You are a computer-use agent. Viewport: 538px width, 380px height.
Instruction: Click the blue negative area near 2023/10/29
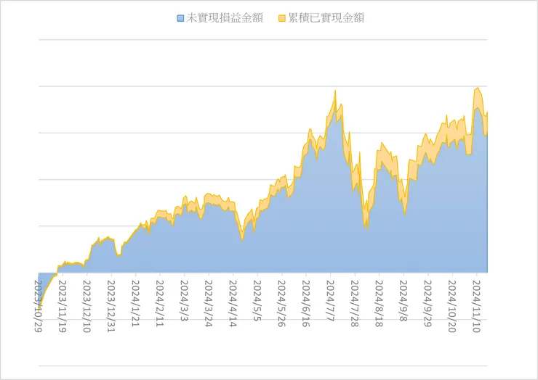coord(43,282)
